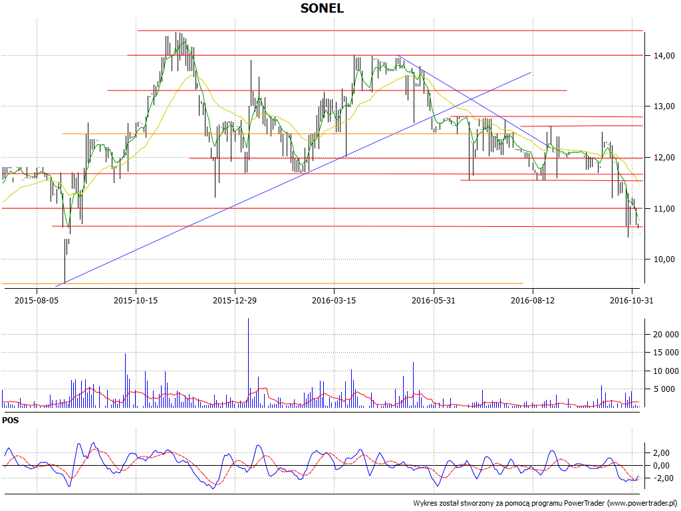Click the 2016-03-15 date label

click(334, 300)
